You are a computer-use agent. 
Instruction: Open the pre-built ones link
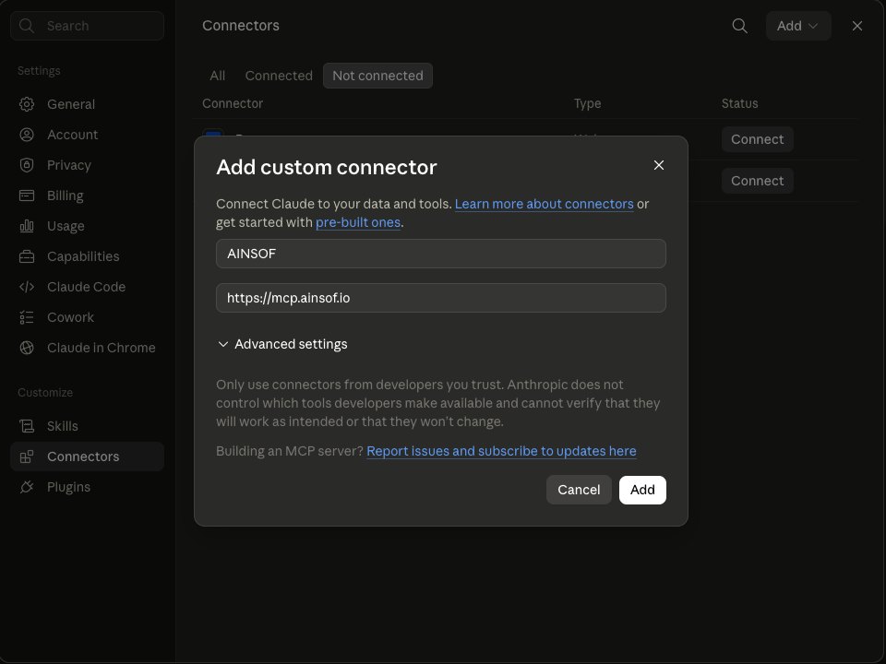pyautogui.click(x=358, y=222)
